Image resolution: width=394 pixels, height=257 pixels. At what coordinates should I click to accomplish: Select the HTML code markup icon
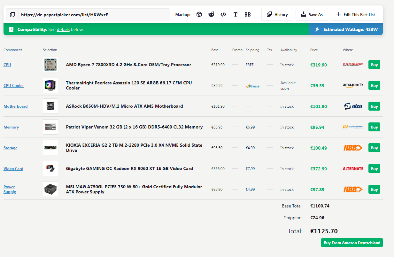point(223,14)
